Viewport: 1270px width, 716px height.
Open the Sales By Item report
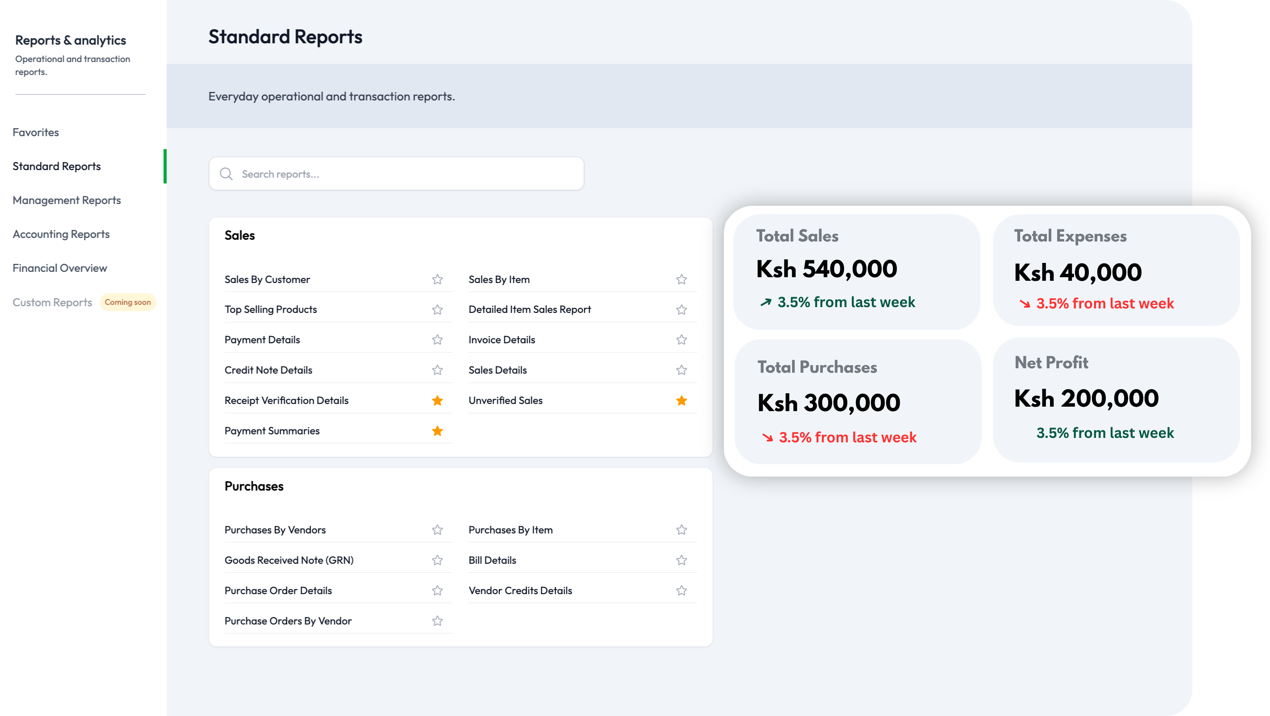499,279
